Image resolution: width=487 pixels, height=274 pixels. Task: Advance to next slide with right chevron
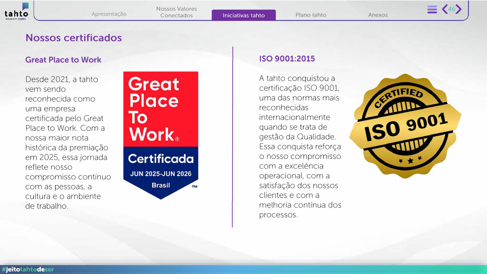[458, 9]
